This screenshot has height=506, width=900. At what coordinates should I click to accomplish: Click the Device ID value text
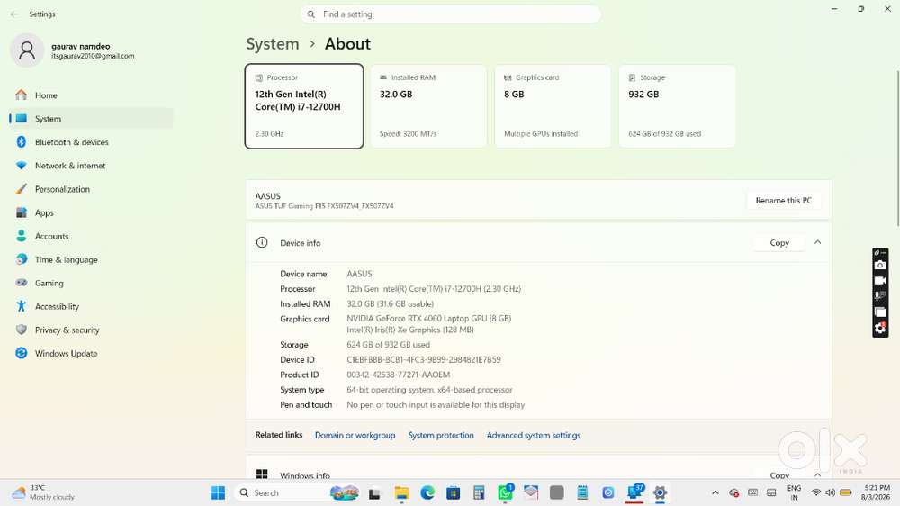click(x=424, y=359)
